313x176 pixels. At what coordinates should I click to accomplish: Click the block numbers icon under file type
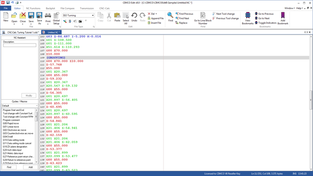pyautogui.click(x=70, y=21)
